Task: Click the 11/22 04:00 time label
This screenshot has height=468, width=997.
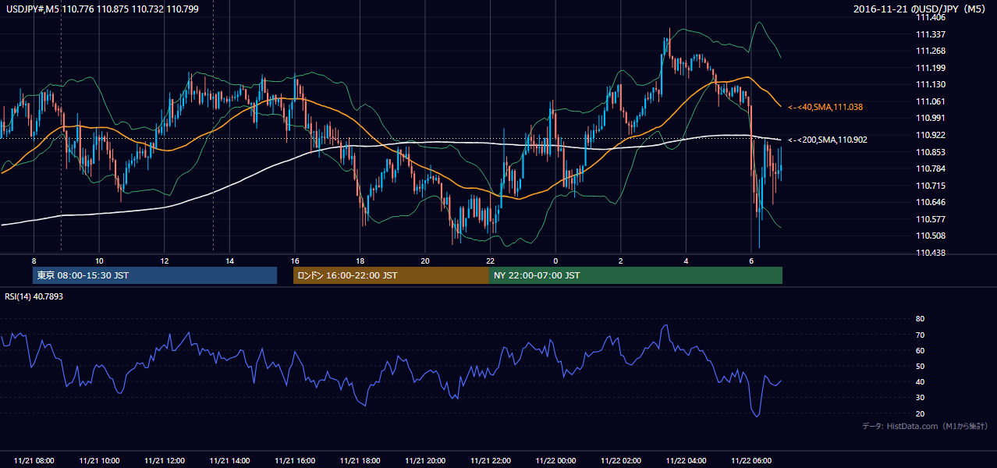Action: point(685,461)
